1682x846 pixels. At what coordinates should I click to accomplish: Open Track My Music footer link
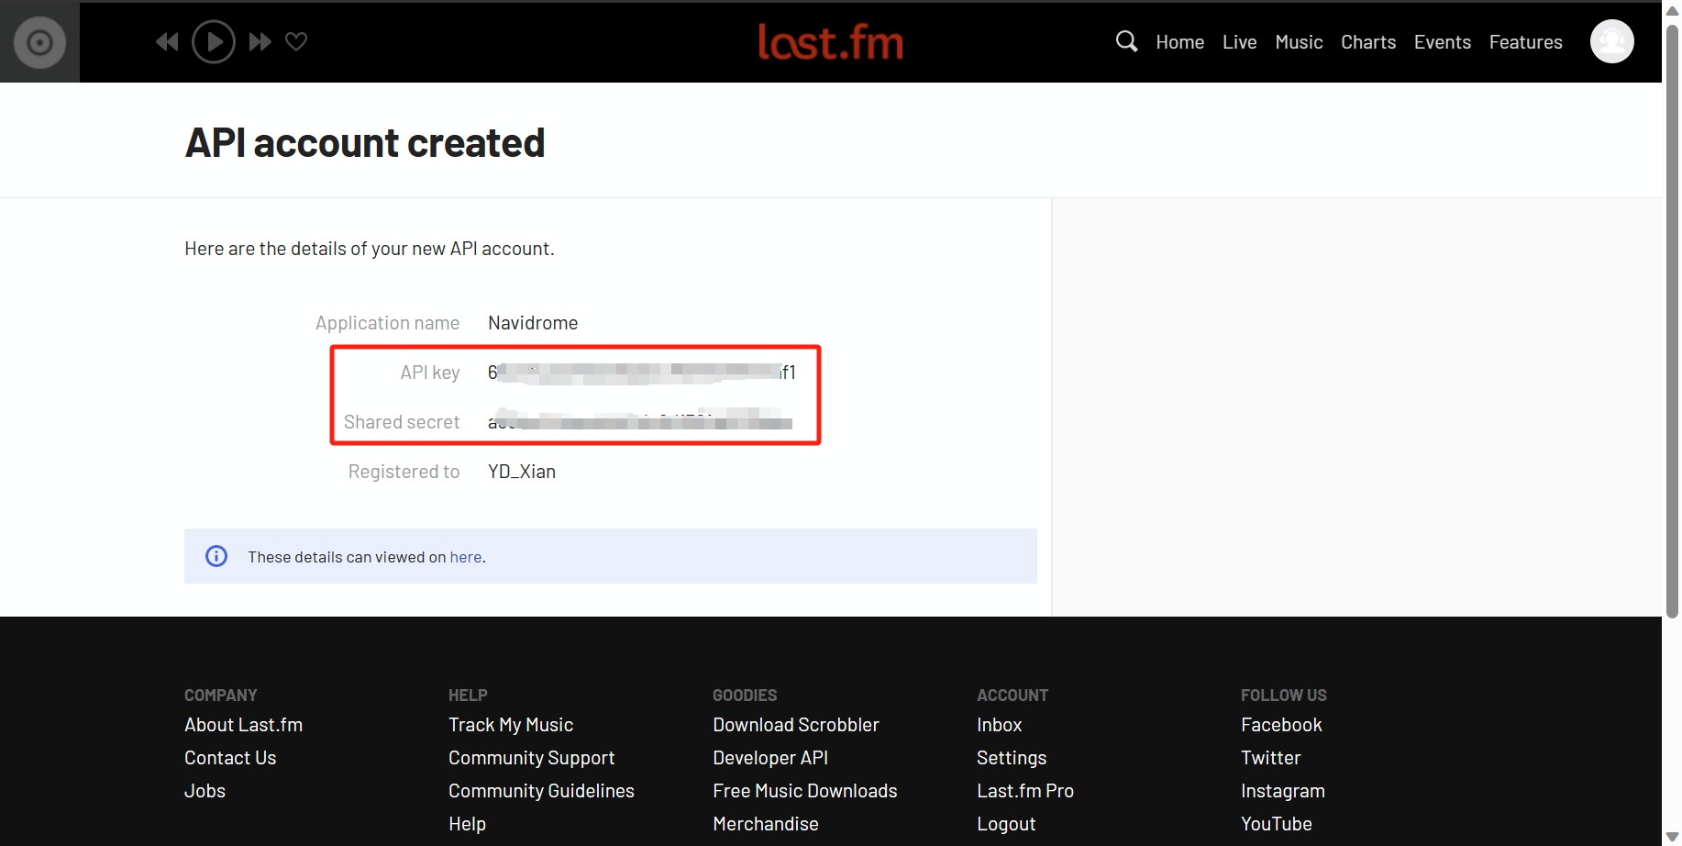point(511,725)
